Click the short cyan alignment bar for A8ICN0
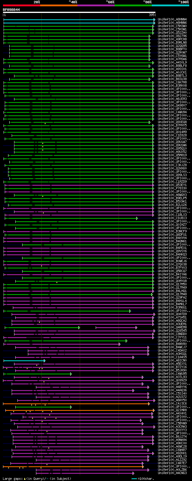Image resolution: width=192 pixels, height=481 pixels. 24,360
